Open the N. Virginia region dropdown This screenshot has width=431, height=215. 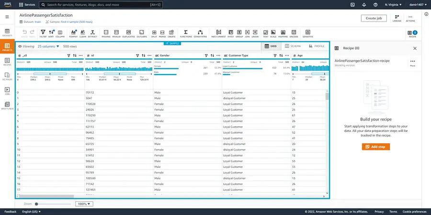tap(393, 5)
